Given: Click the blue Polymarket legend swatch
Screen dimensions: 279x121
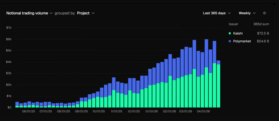Looking at the screenshot, I should [x=230, y=41].
